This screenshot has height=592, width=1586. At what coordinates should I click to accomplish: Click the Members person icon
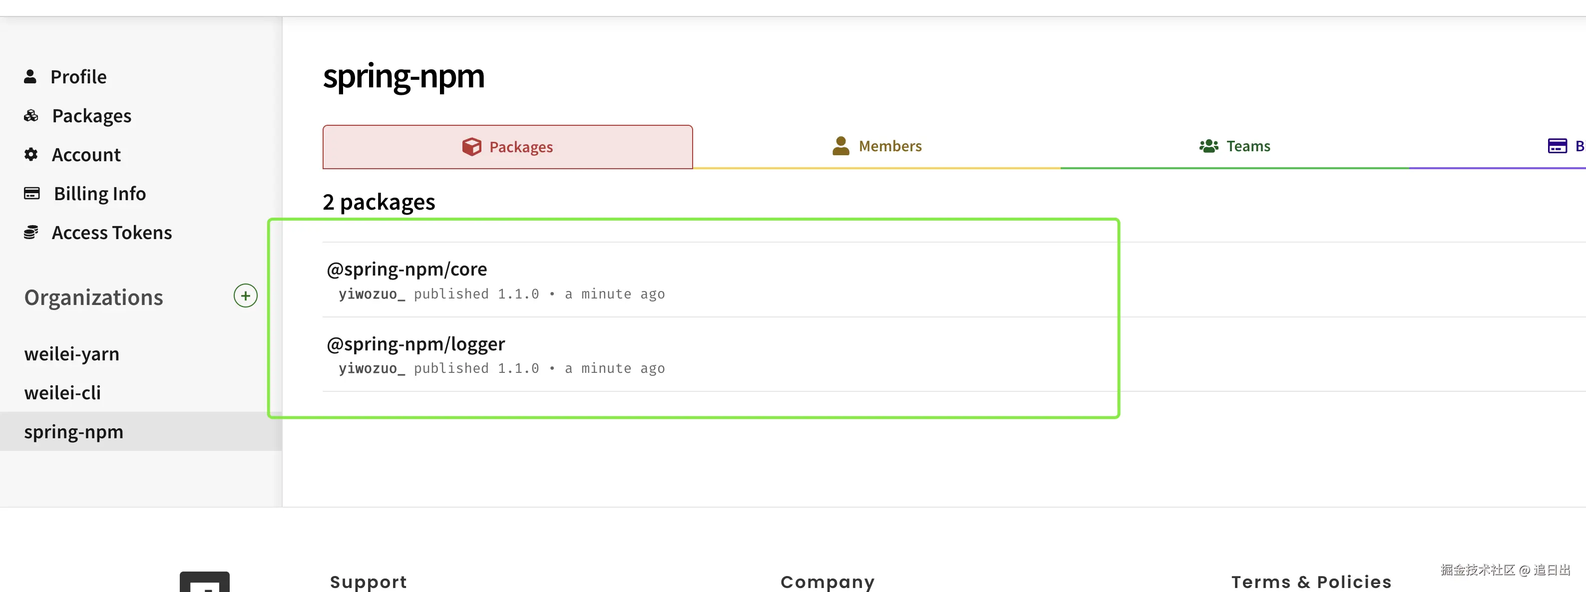[840, 146]
